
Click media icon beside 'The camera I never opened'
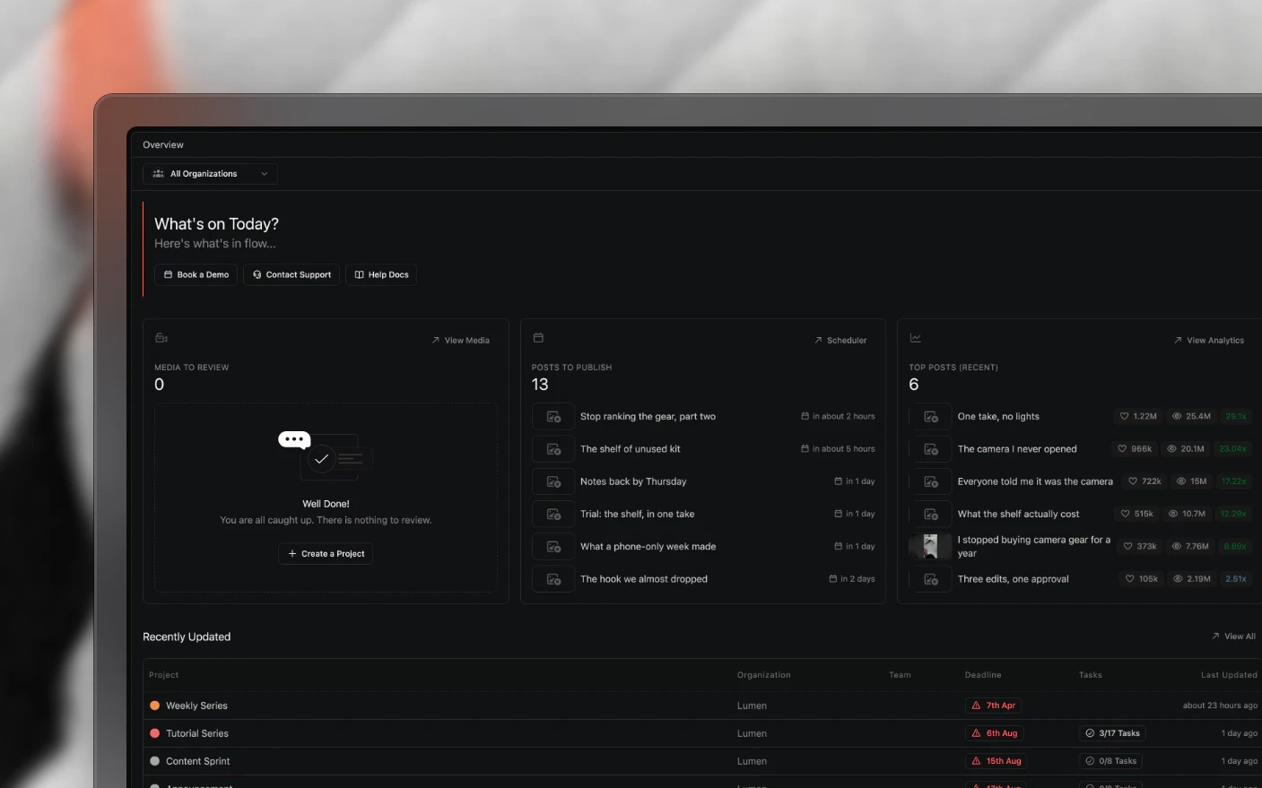(931, 449)
